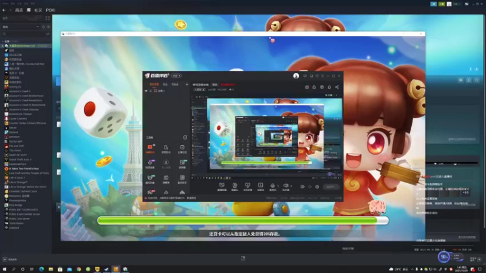This screenshot has height=273, width=486.
Task: Click the recent-activity clock icon in library sidebar
Action: pos(43,27)
